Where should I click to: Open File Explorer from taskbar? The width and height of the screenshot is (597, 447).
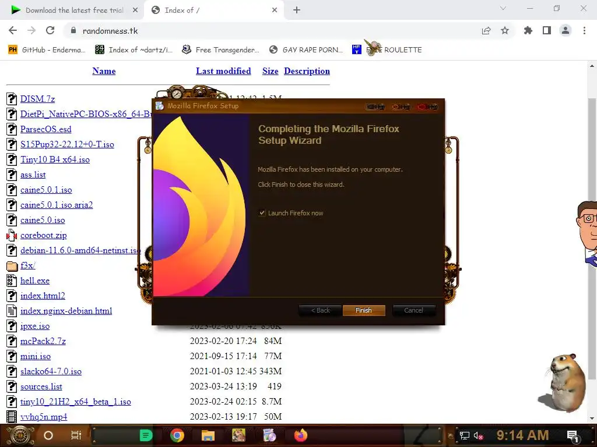click(208, 435)
